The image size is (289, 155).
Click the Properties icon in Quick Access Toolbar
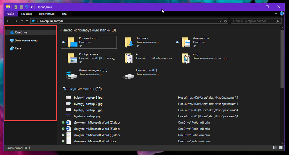[x=16, y=7]
